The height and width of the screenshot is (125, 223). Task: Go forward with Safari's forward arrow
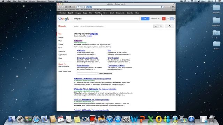tap(62, 7)
